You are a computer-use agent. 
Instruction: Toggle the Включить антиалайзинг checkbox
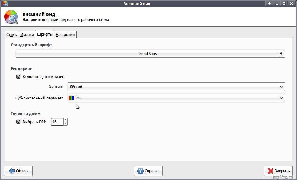(x=18, y=77)
